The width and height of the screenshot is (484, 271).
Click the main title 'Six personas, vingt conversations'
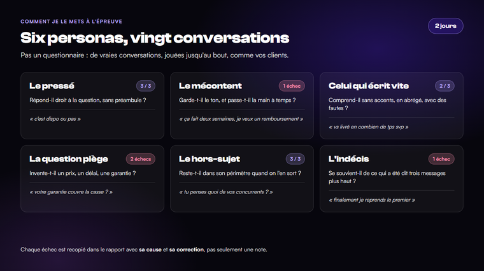pyautogui.click(x=155, y=38)
